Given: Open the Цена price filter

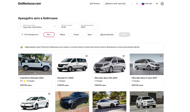Looking at the screenshot, I should tap(90, 35).
